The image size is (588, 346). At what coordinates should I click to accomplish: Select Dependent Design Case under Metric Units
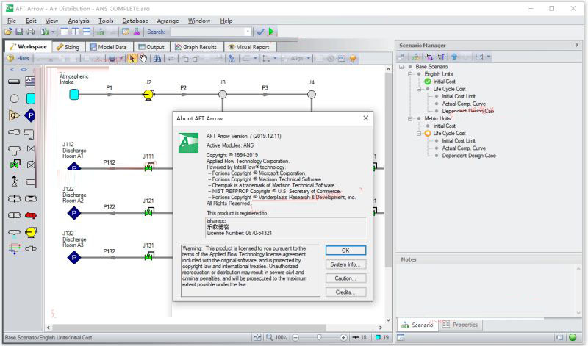coord(469,156)
